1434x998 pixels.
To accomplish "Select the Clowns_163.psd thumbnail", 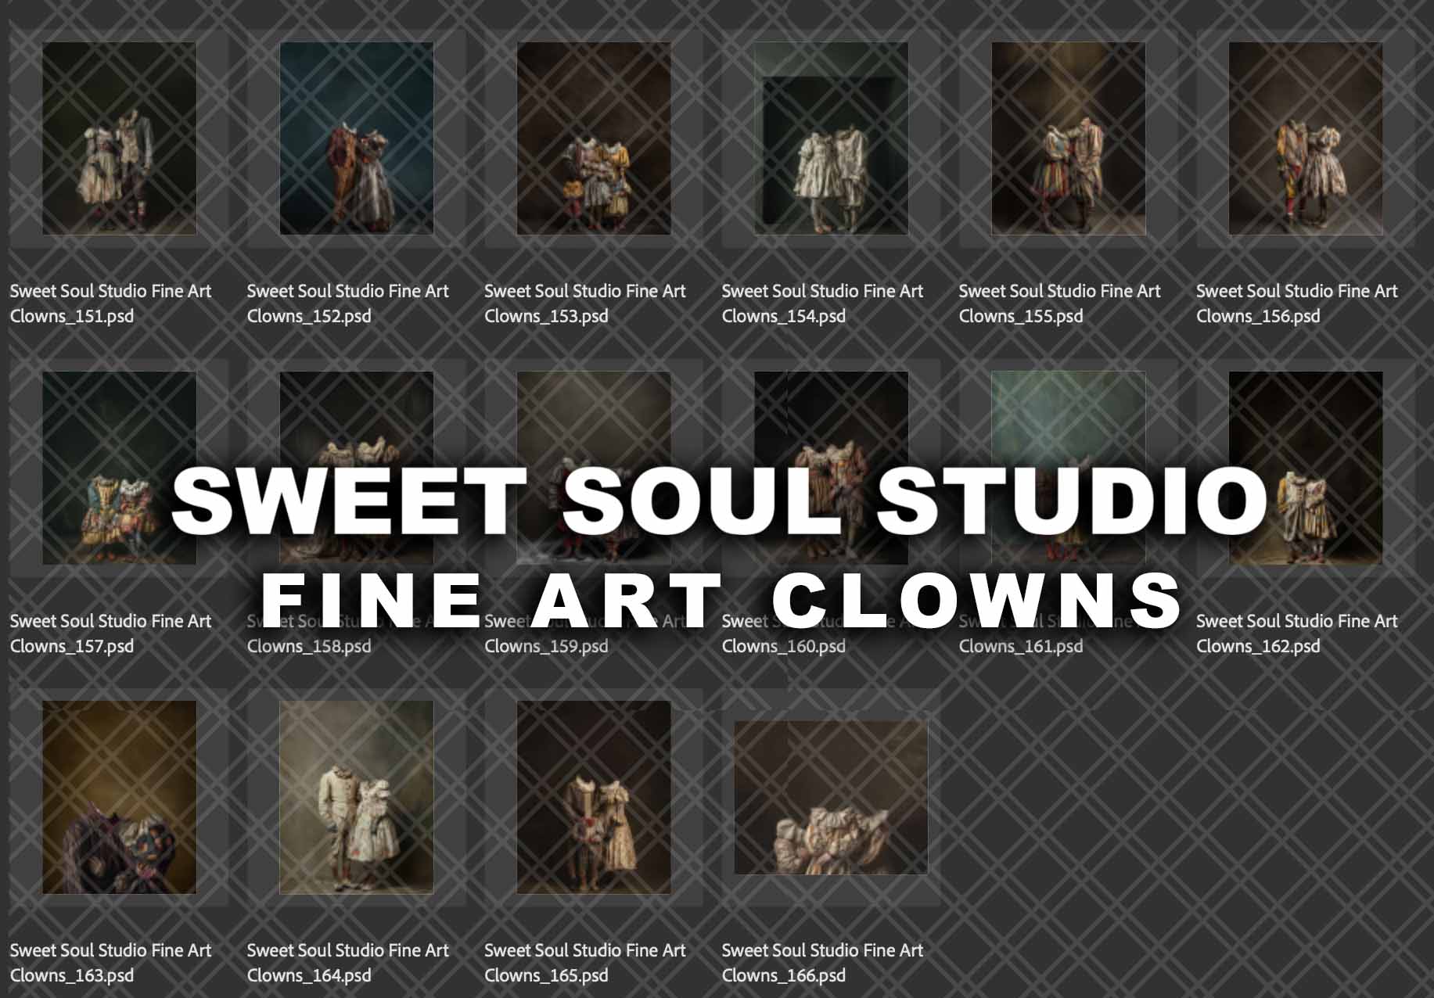I will point(119,797).
